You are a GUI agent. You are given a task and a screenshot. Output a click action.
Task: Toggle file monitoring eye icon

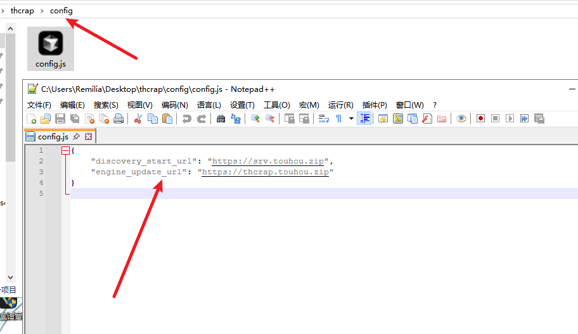pos(461,119)
